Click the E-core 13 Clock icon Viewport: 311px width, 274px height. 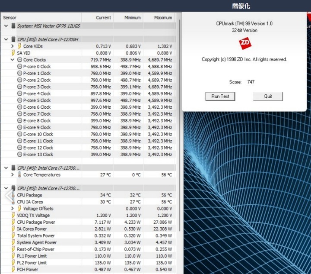pyautogui.click(x=19, y=155)
